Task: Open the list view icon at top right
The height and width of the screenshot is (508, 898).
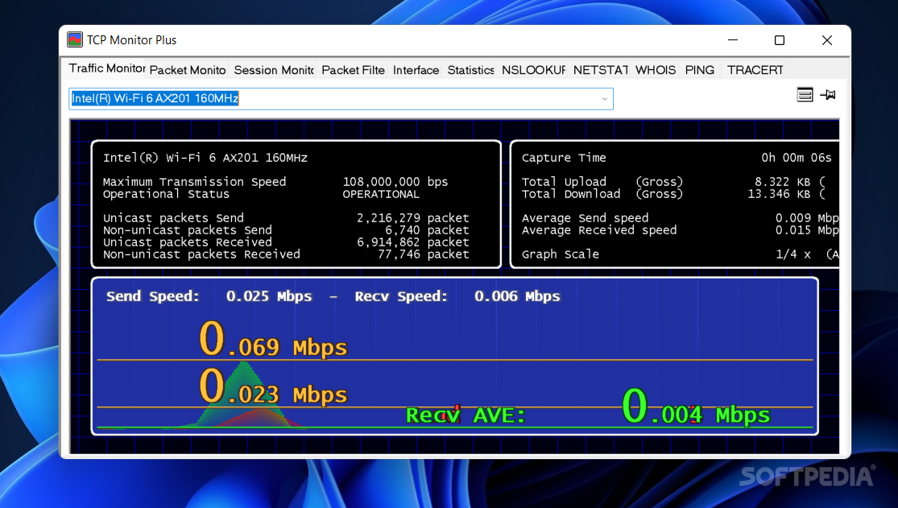Action: tap(805, 94)
